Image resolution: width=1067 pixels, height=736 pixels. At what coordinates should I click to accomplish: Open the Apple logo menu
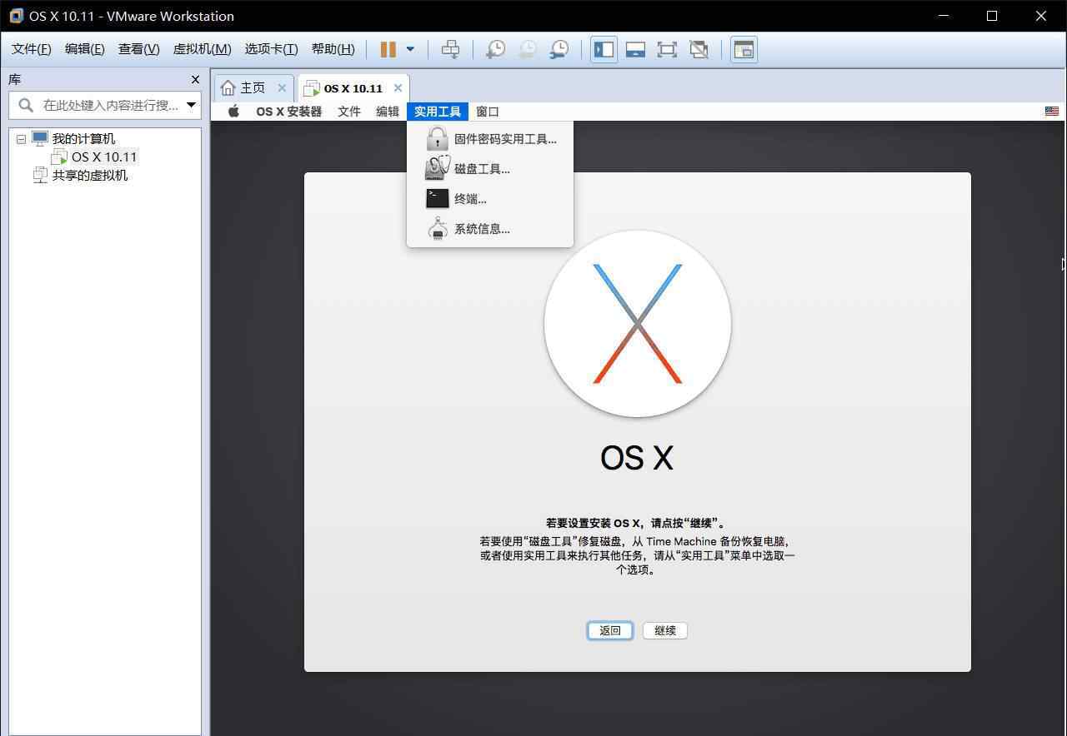[233, 112]
